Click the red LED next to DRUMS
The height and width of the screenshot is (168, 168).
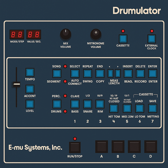[65, 111]
